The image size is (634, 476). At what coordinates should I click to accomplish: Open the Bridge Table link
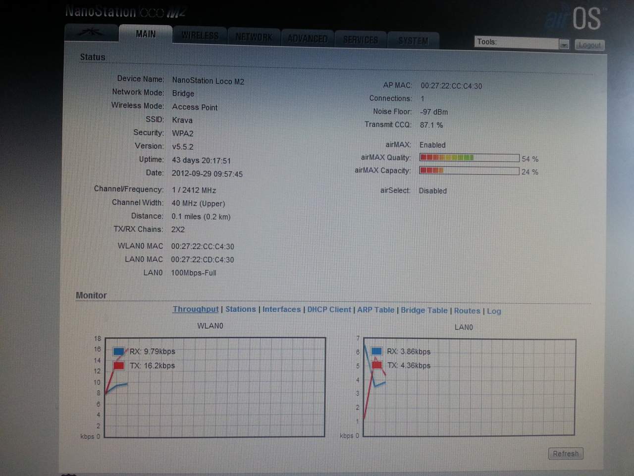(424, 310)
